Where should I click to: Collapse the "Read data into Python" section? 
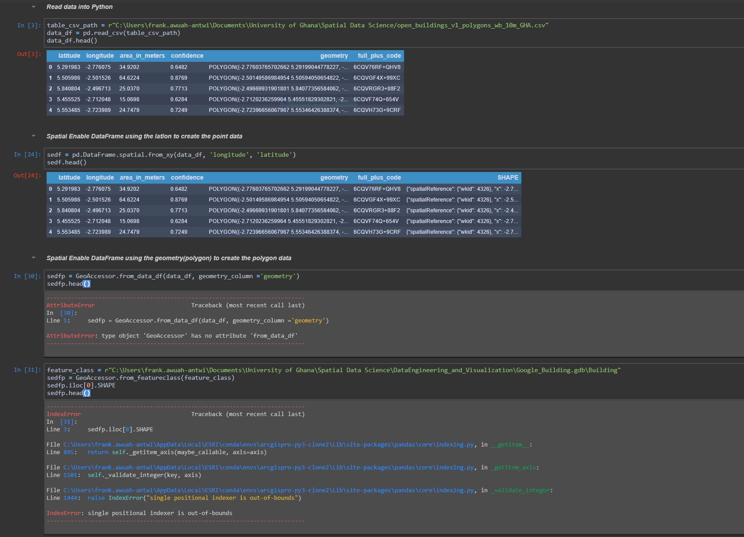[x=33, y=7]
